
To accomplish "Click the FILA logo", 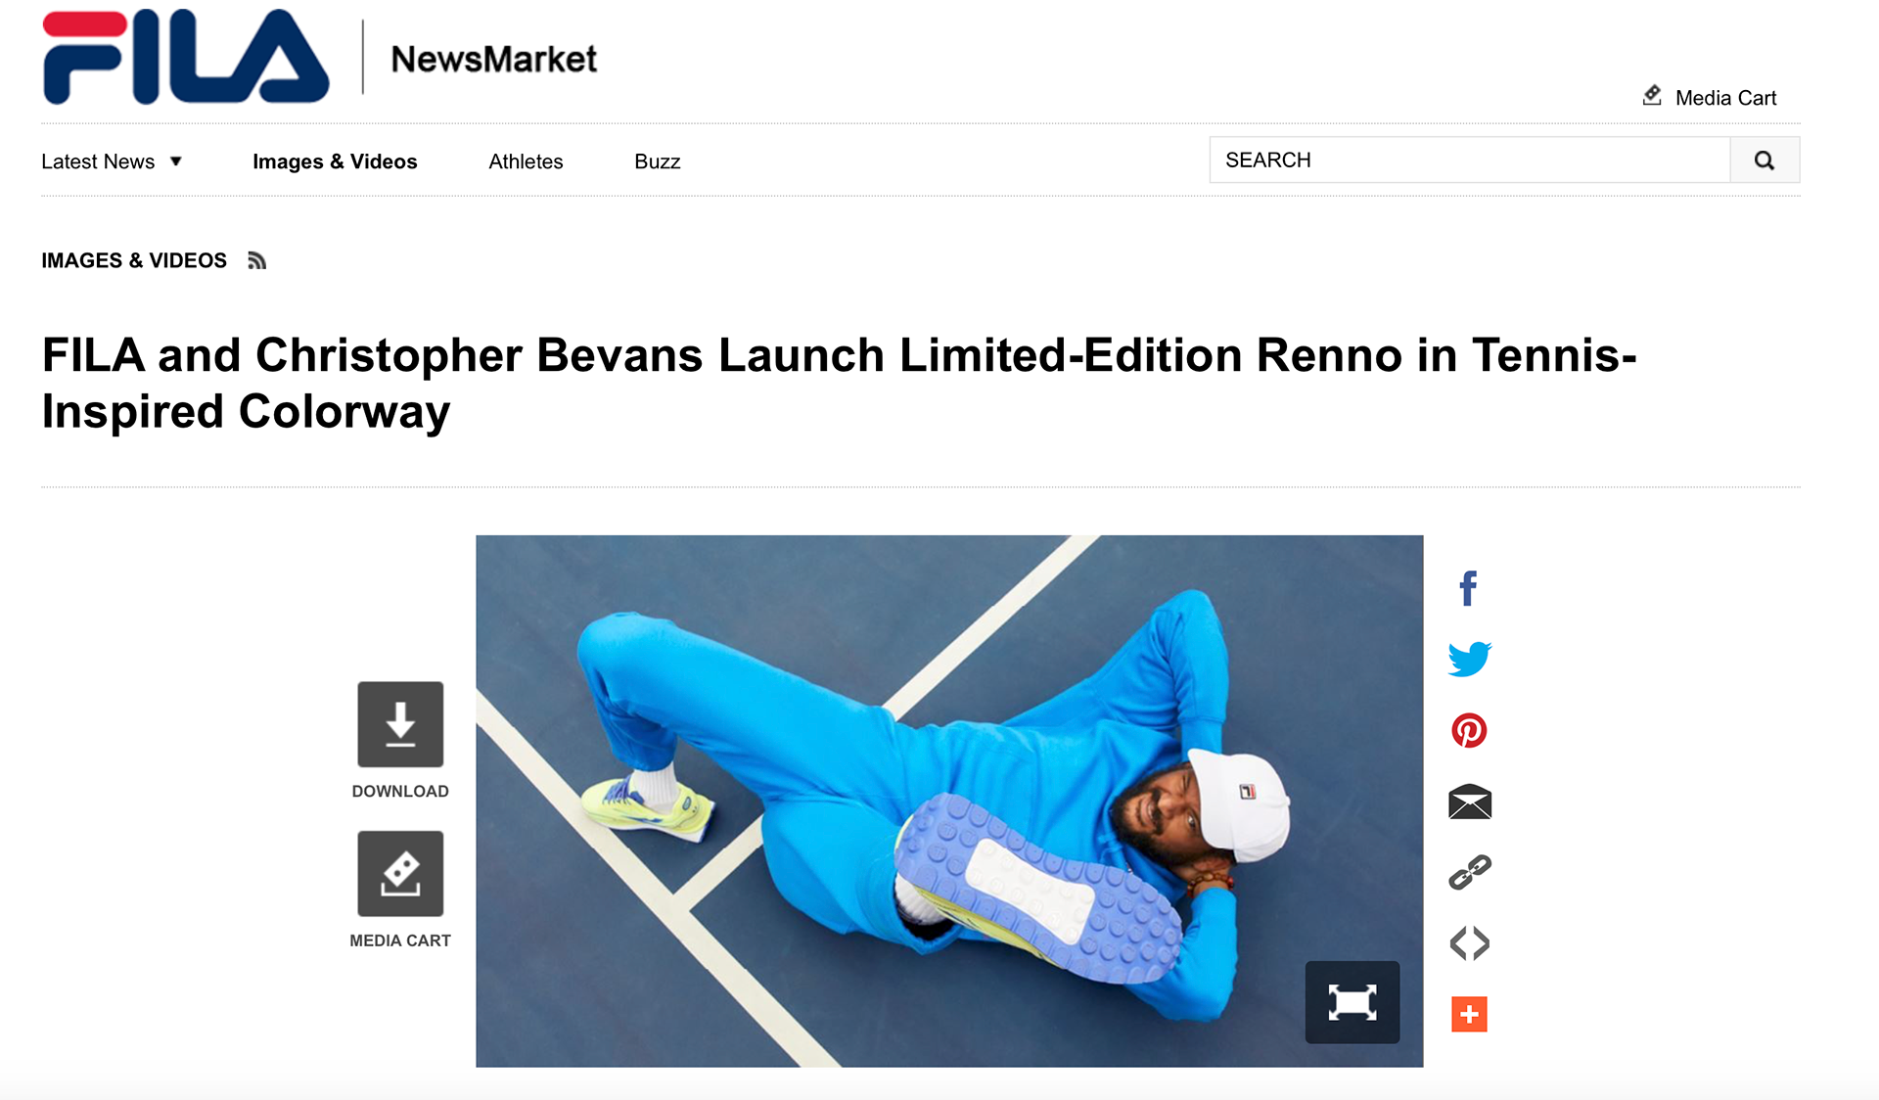I will [186, 57].
